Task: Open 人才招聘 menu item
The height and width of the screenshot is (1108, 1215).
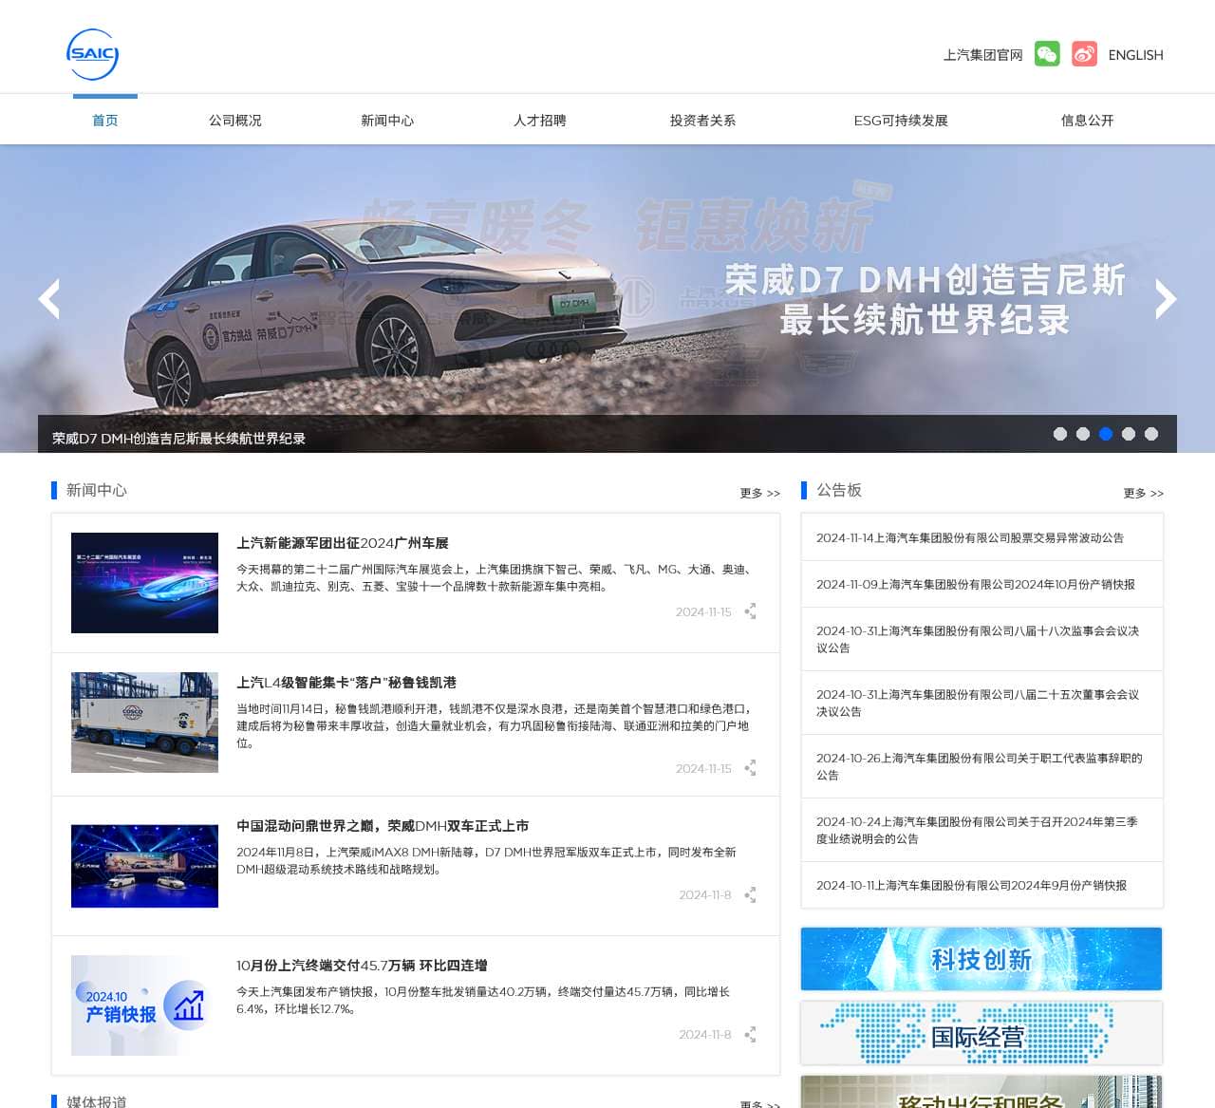Action: (x=540, y=121)
